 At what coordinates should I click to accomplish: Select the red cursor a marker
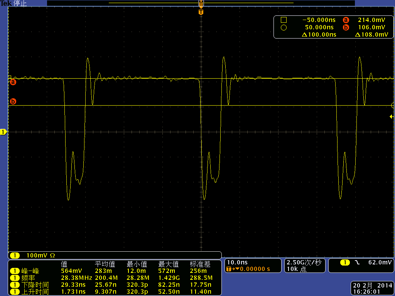[13, 82]
